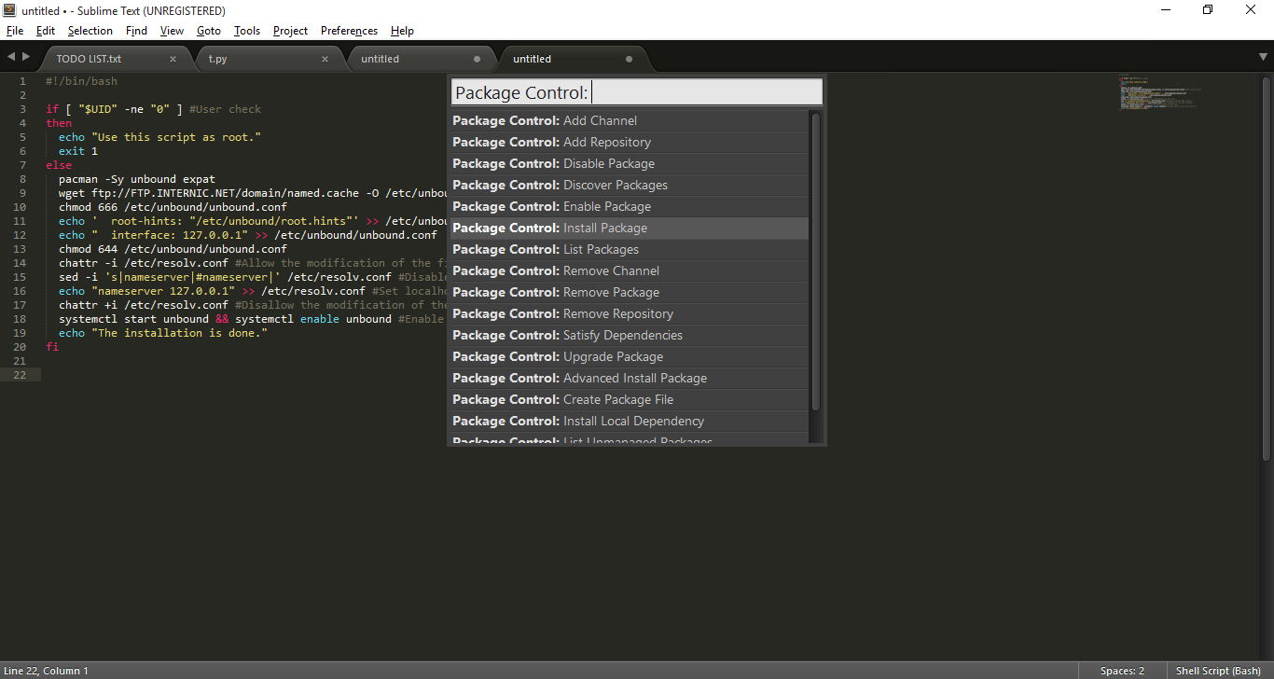Choose Package Control: Install Package
This screenshot has height=679, width=1274.
[x=630, y=228]
